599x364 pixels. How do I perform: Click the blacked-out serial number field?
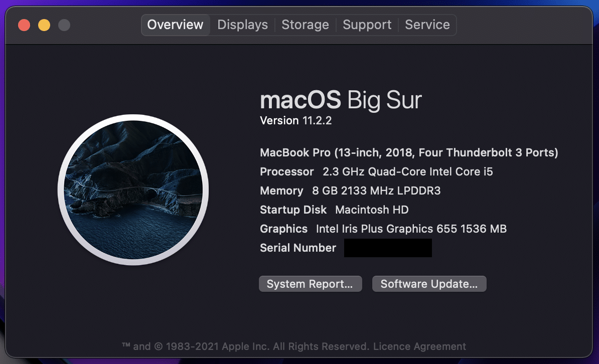point(388,248)
